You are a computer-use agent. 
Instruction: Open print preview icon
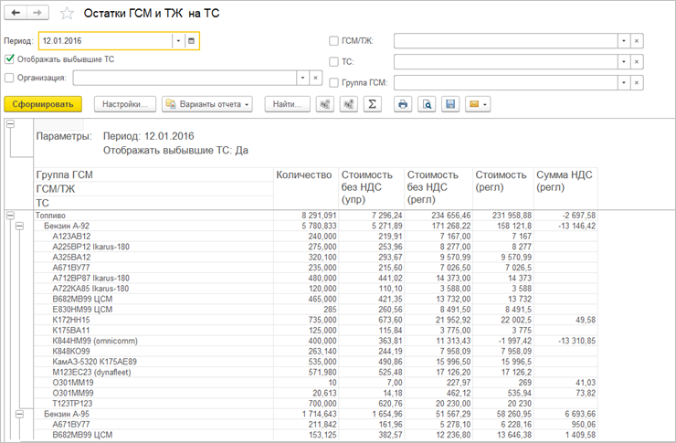coord(426,104)
